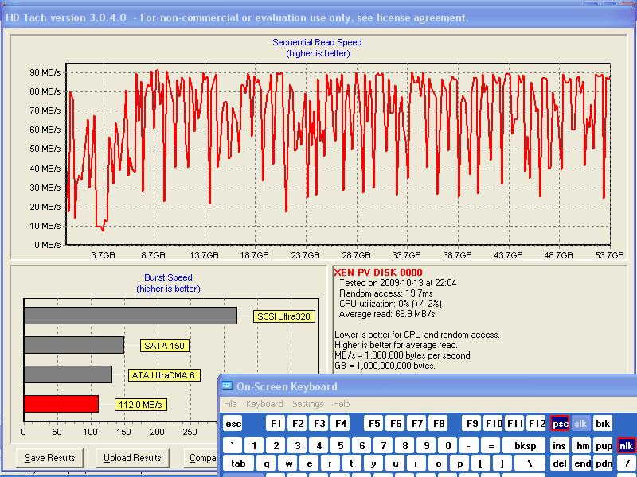Click the SCSI Ultra320 label in burst chart
Screen dimensions: 637x477
pyautogui.click(x=284, y=316)
